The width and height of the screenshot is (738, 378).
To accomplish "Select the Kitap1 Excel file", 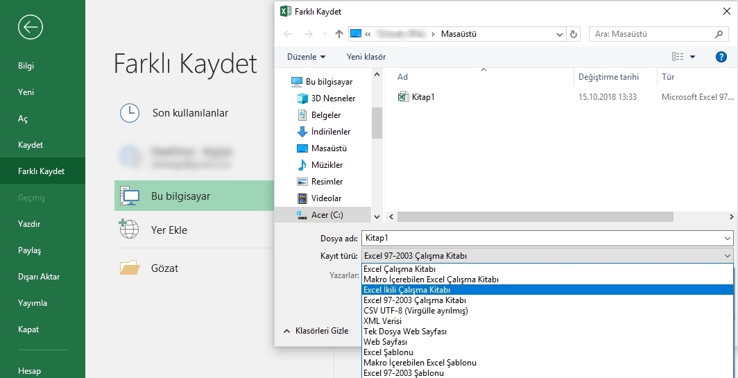I will [423, 97].
